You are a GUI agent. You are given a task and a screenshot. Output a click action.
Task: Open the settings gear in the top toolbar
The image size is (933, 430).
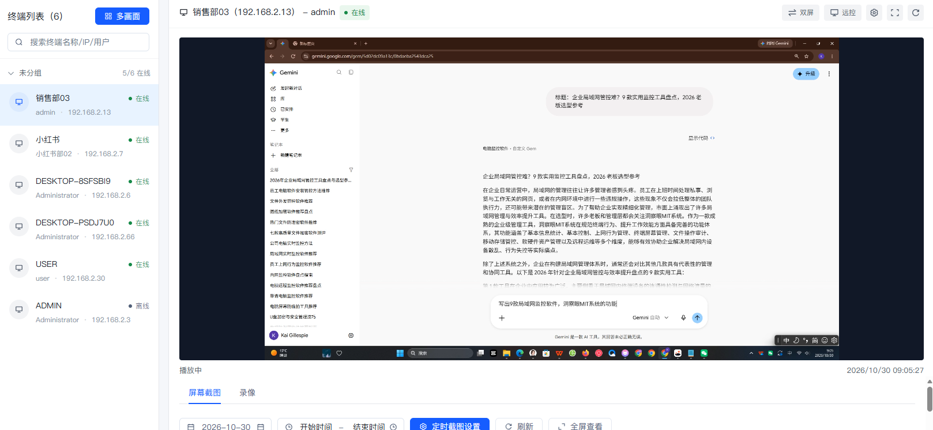[874, 13]
